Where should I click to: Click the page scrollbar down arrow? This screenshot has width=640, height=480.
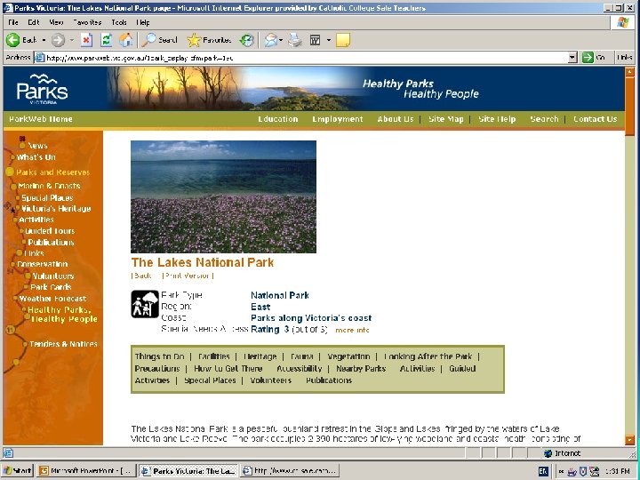click(630, 440)
